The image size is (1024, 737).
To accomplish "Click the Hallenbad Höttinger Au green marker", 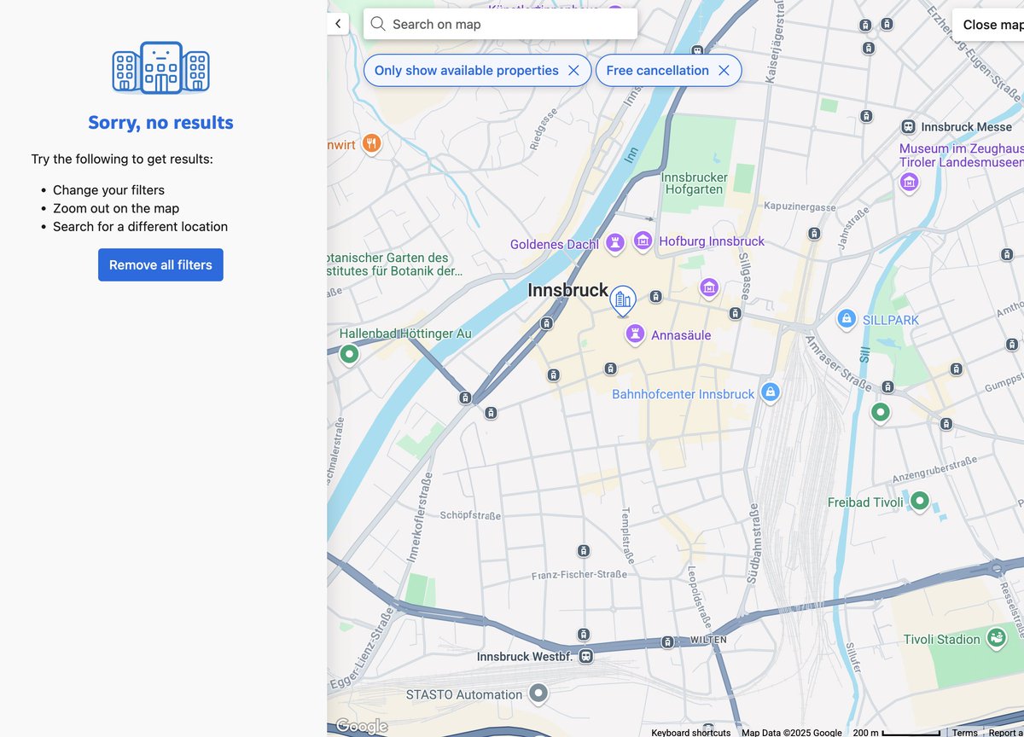I will (x=348, y=353).
